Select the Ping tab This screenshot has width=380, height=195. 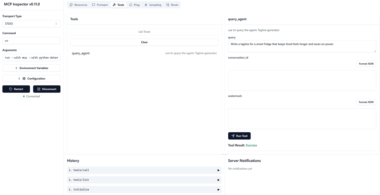pos(134,5)
